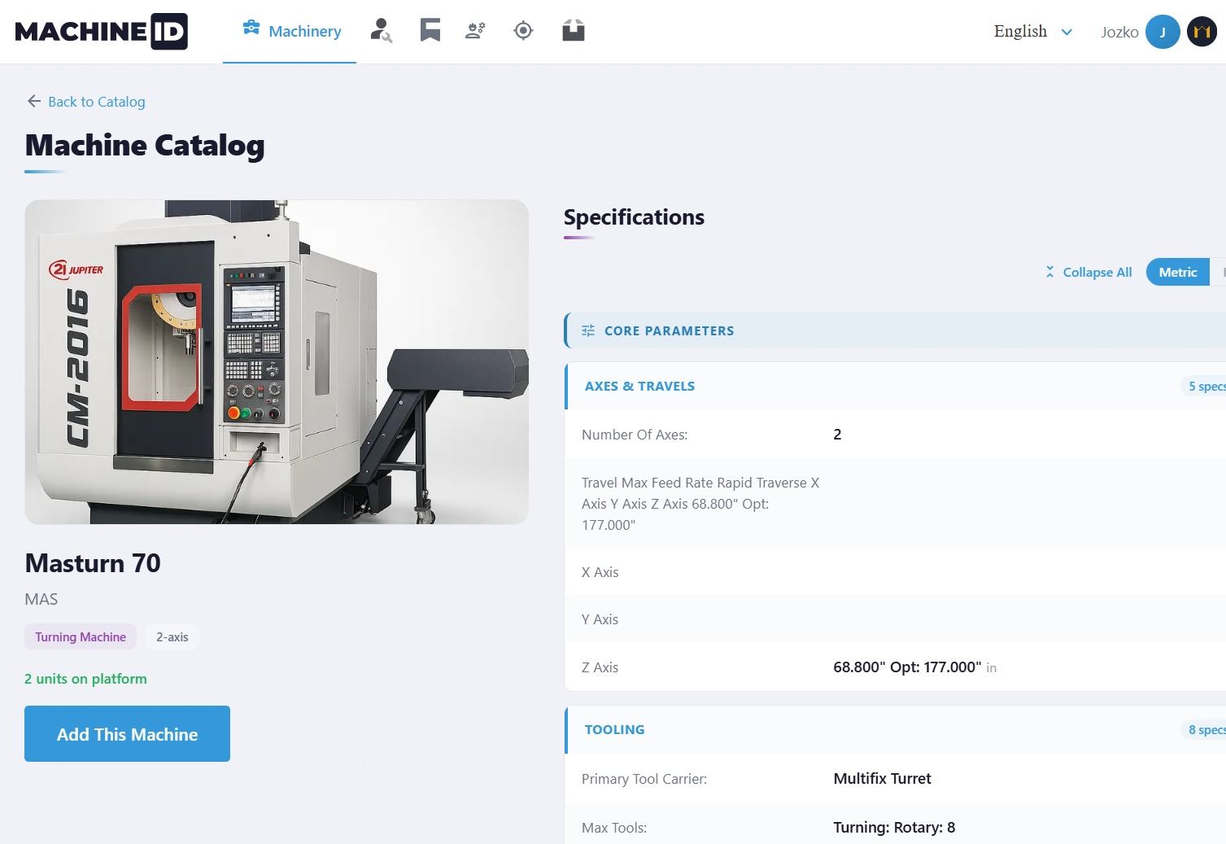Viewport: 1226px width, 844px height.
Task: Open the bookmark flag nav icon
Action: [x=430, y=31]
